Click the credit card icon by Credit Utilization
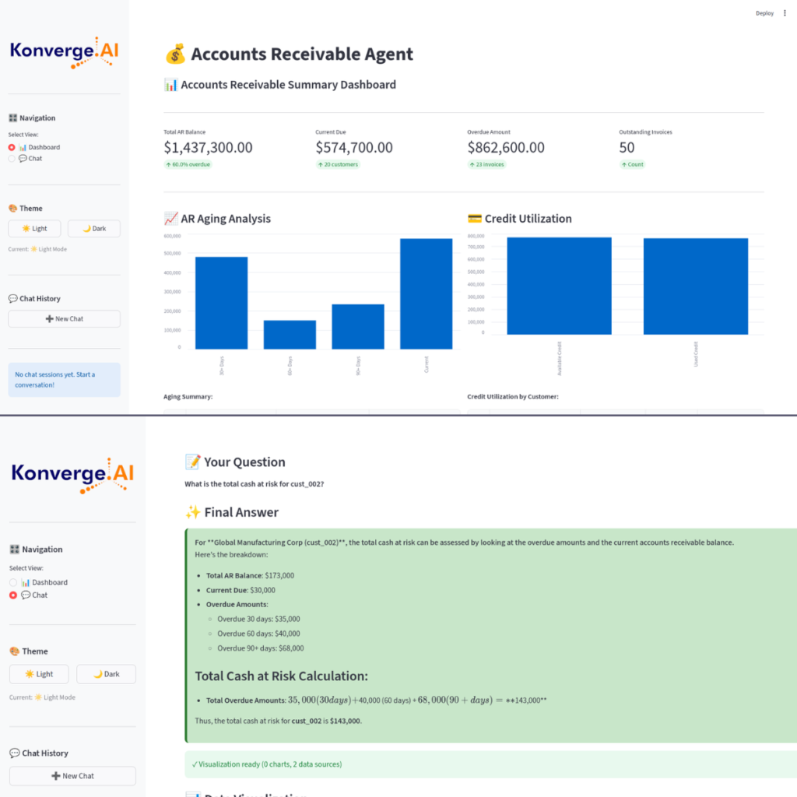This screenshot has height=797, width=797. click(x=474, y=219)
